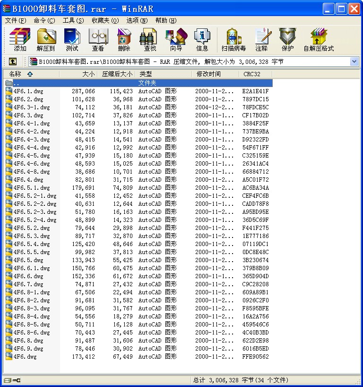Sort by 类型 column header
The width and height of the screenshot is (363, 387).
[164, 74]
